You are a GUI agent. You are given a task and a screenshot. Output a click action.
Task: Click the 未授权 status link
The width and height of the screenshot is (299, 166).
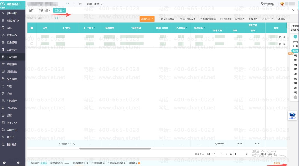pyautogui.click(x=44, y=163)
